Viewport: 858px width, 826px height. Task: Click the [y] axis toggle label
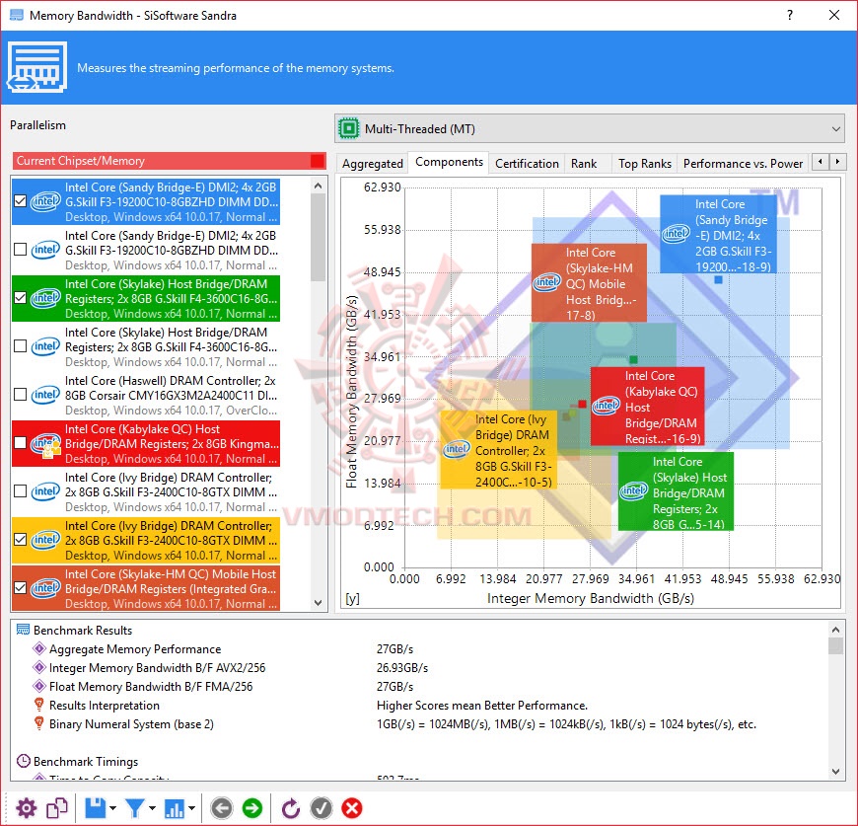pos(352,599)
